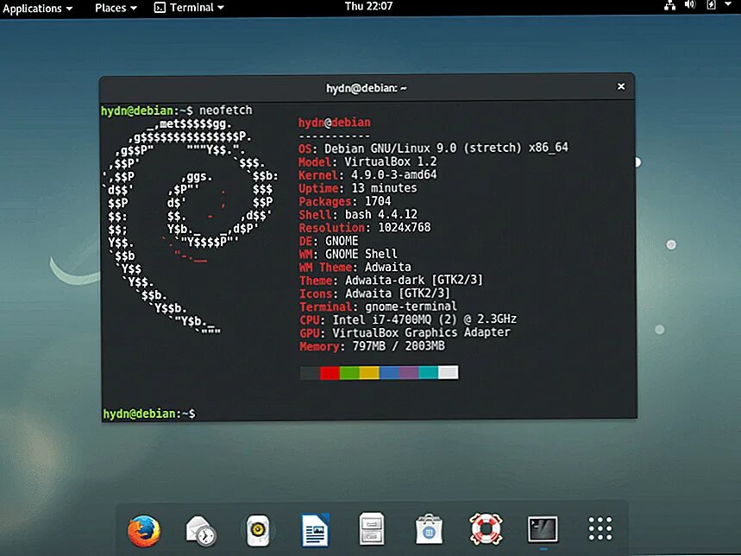Image resolution: width=741 pixels, height=556 pixels.
Task: Click the volume speaker icon in top bar
Action: pyautogui.click(x=690, y=5)
